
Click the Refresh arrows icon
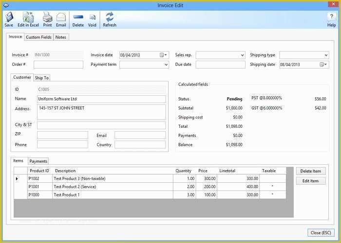(x=110, y=17)
